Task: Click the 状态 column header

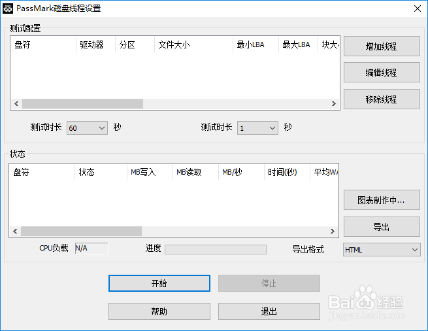Action: pyautogui.click(x=101, y=172)
